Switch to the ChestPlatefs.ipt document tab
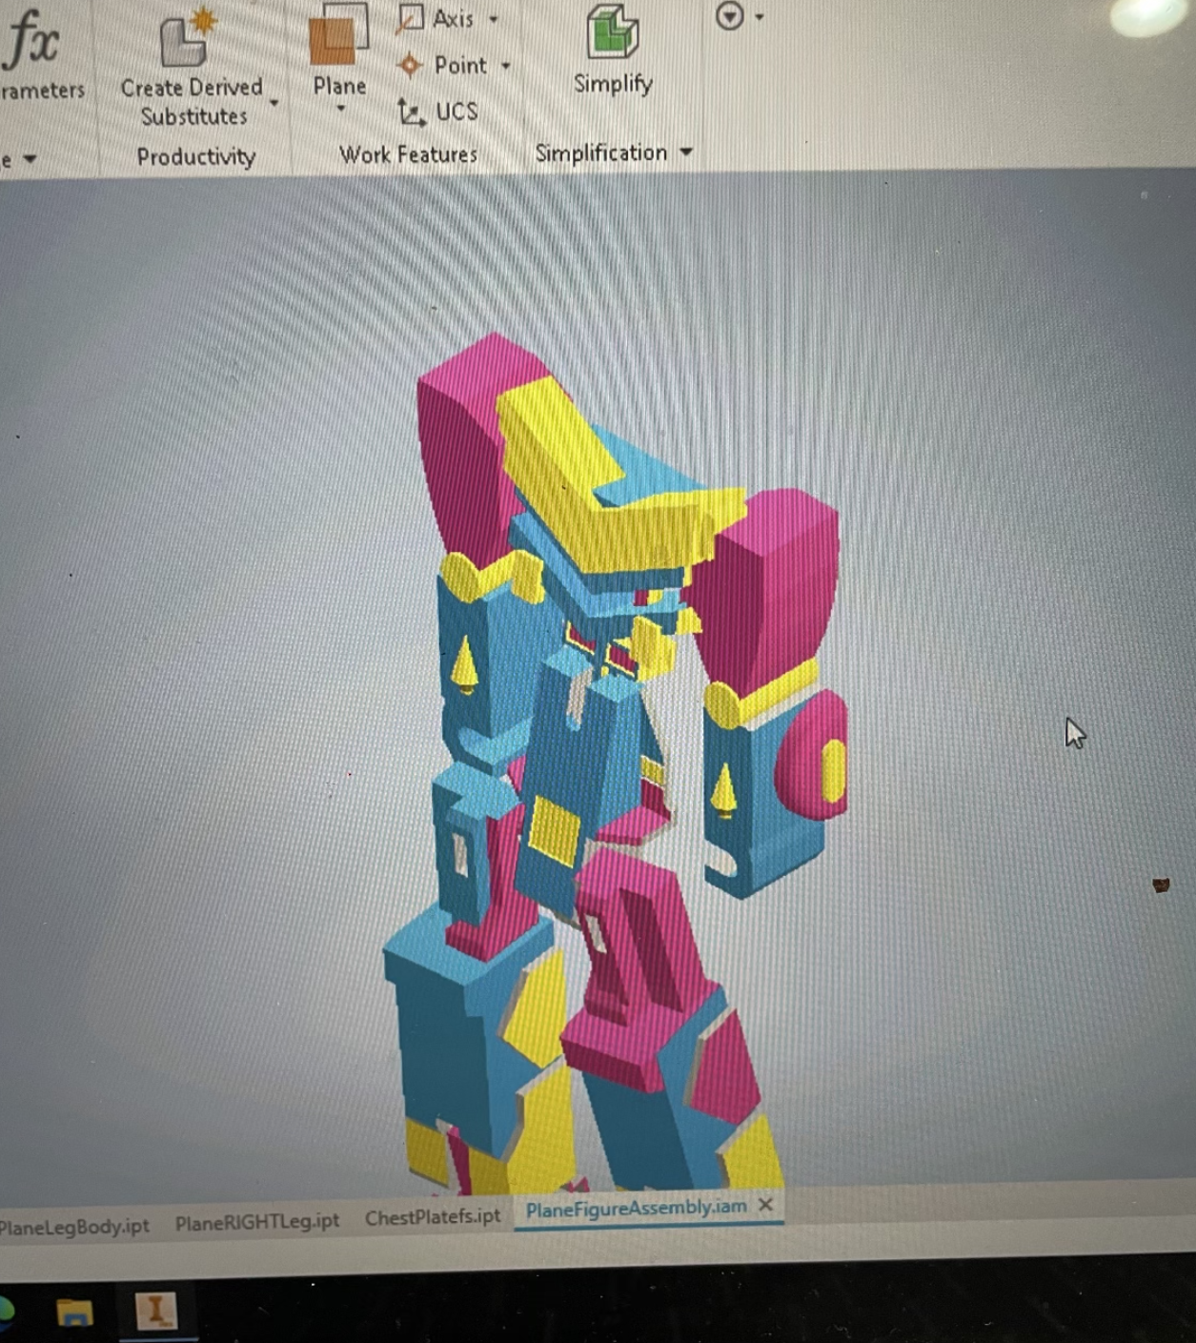 point(432,1217)
